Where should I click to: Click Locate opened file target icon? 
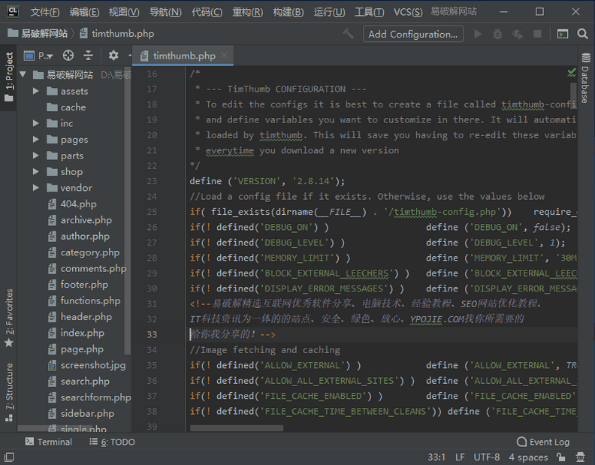tap(68, 56)
